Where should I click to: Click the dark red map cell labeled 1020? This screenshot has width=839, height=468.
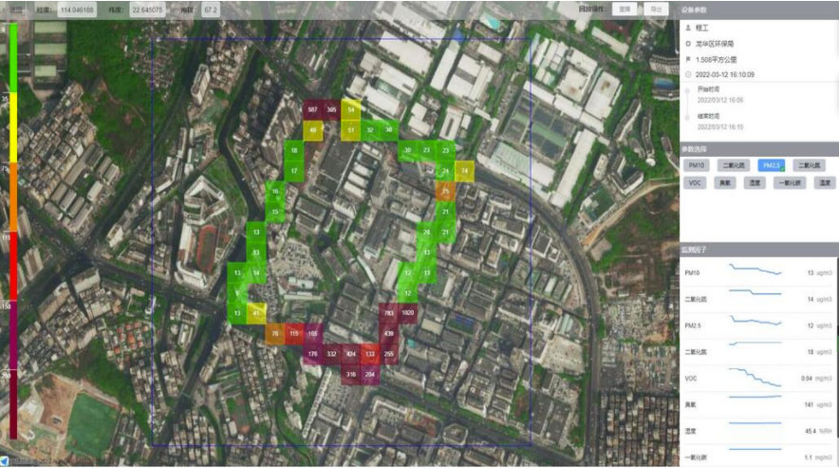pos(408,311)
